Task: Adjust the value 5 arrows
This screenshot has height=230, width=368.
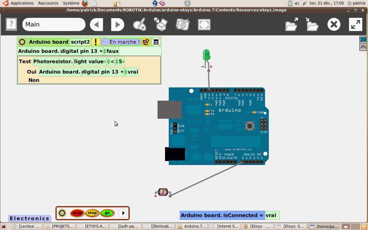Action: [x=117, y=62]
